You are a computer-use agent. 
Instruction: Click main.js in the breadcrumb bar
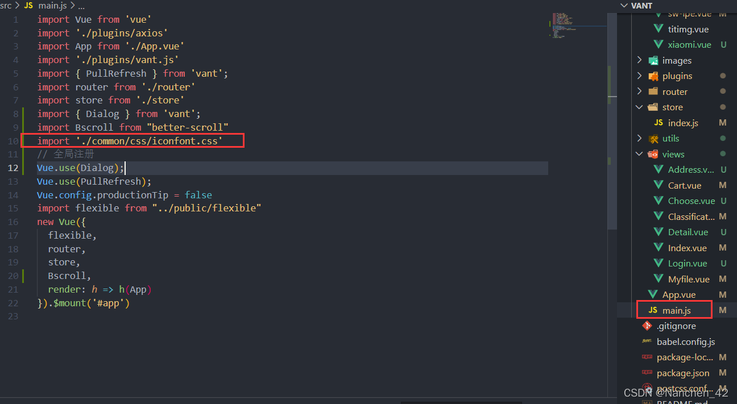(x=52, y=5)
